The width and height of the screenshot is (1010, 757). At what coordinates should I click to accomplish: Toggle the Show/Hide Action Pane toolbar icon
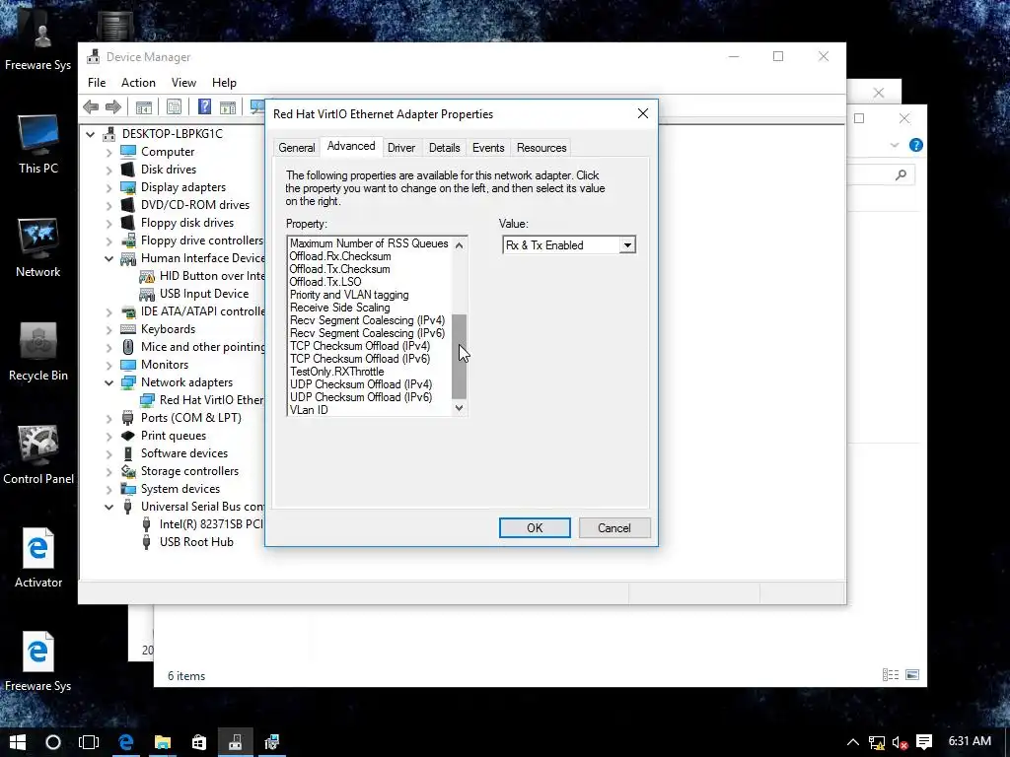(228, 106)
